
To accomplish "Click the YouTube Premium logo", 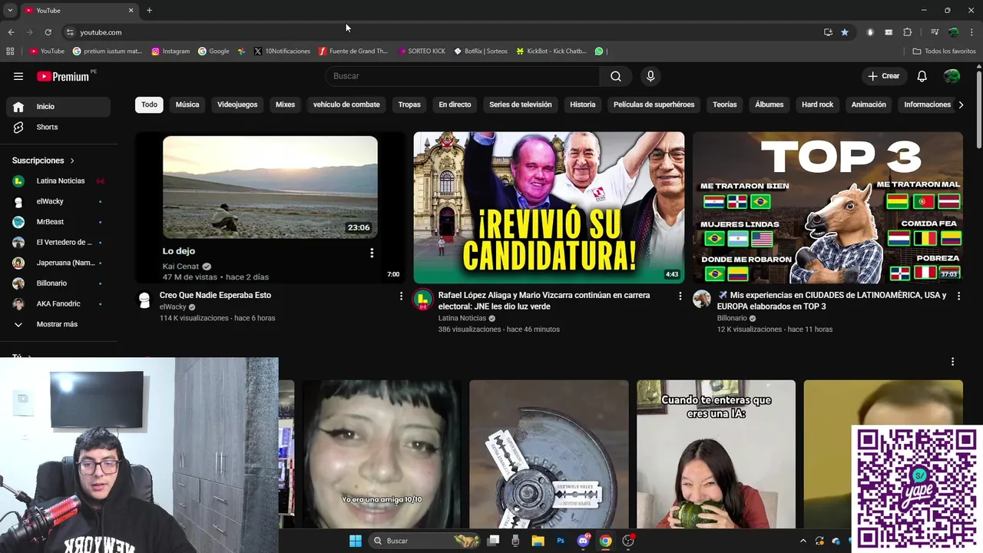I will point(63,76).
